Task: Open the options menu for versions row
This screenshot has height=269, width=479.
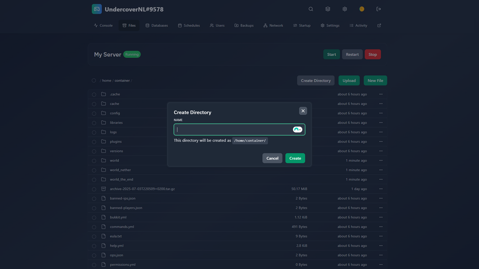Action: click(x=381, y=151)
